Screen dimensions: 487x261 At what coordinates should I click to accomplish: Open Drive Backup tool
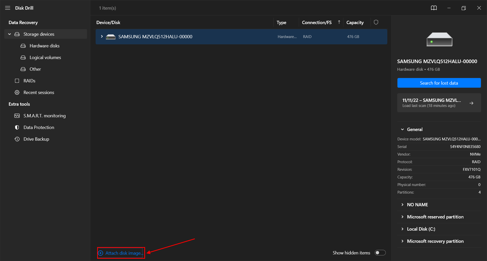point(36,139)
